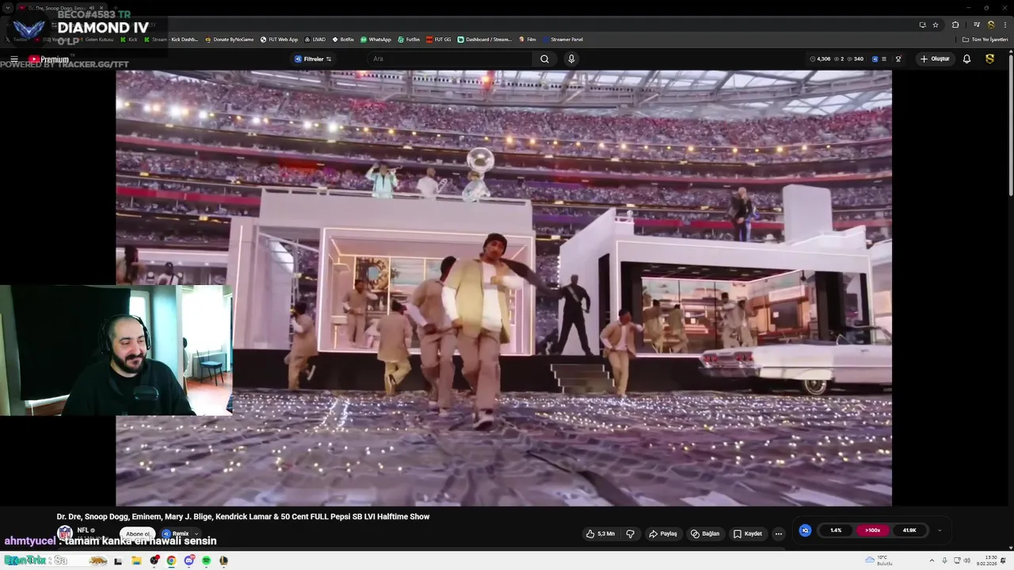Open FUT Web App bookmark

coord(279,40)
